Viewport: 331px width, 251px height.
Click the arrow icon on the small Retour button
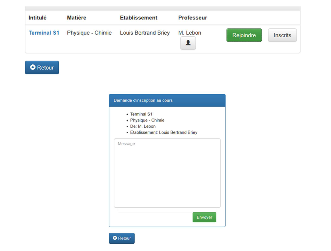[x=115, y=238]
